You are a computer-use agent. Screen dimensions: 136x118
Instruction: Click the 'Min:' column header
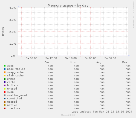[74, 62]
